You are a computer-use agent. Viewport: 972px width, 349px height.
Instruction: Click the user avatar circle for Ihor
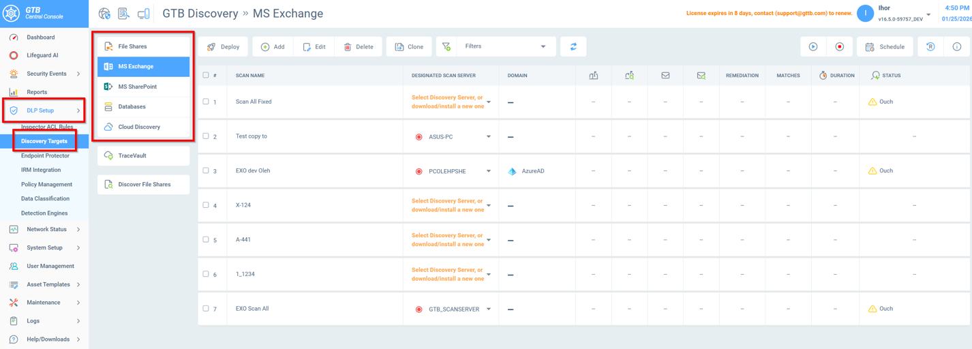pos(865,13)
